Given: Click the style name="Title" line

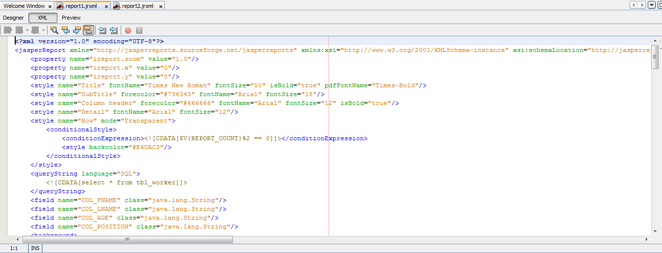Looking at the screenshot, I should (x=229, y=85).
